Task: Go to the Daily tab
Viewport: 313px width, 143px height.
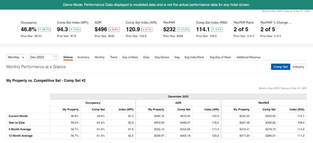Action: [x=146, y=57]
